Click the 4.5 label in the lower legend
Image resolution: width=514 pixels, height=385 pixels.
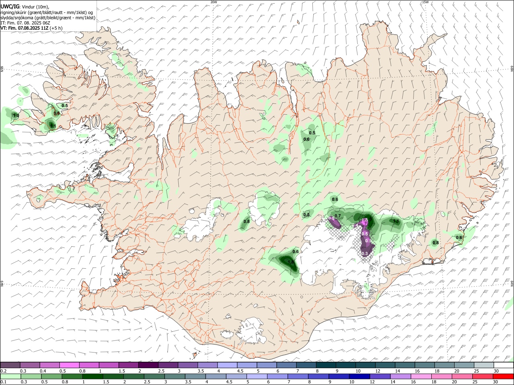pyautogui.click(x=228, y=383)
